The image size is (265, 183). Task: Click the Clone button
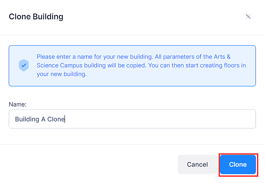click(x=238, y=164)
